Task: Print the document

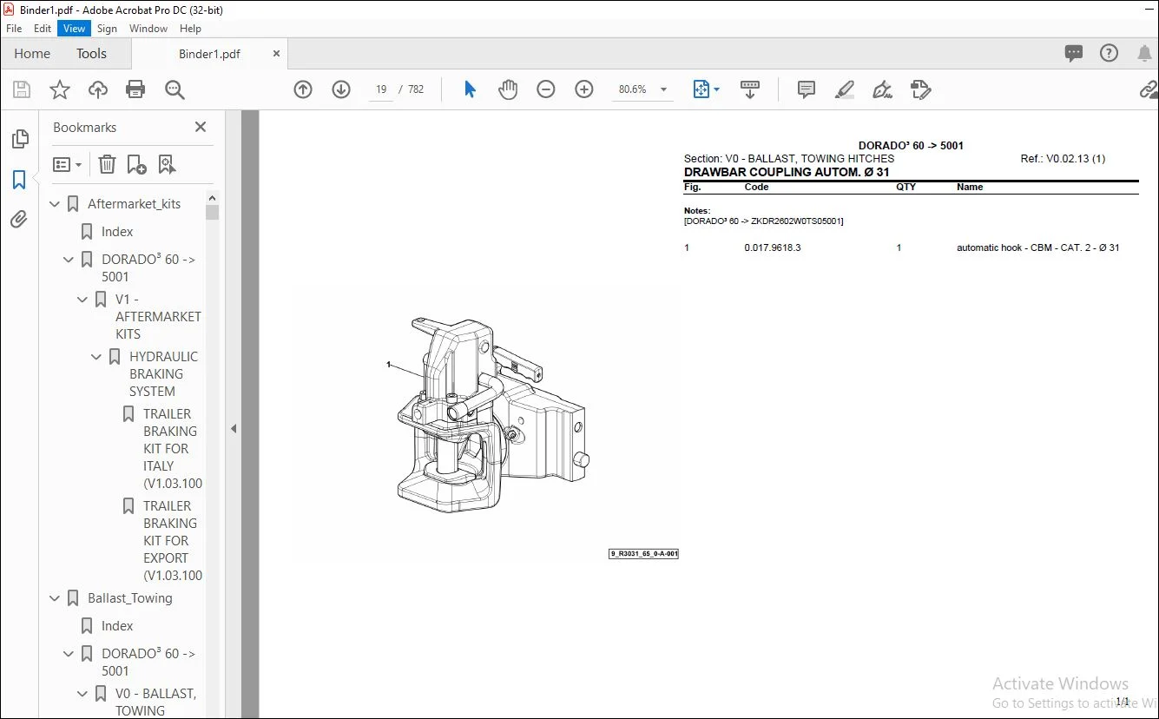Action: [x=135, y=89]
